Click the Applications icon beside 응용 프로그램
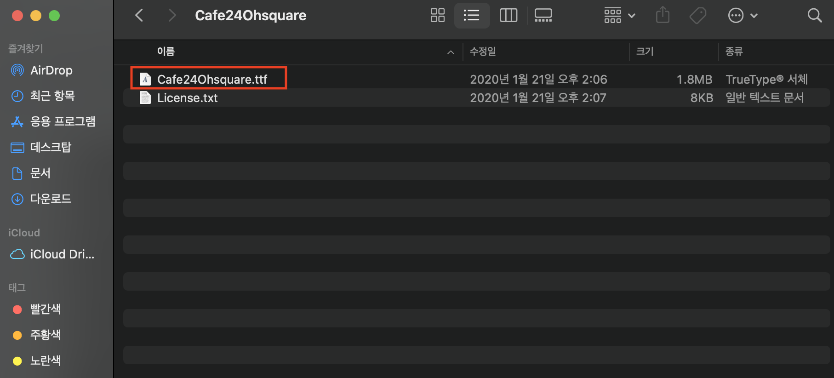The image size is (834, 378). [x=17, y=122]
